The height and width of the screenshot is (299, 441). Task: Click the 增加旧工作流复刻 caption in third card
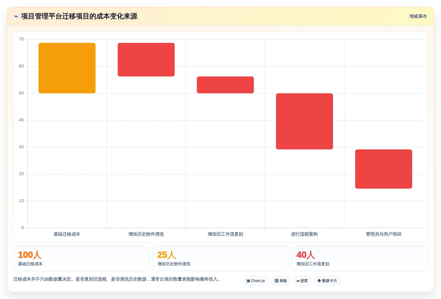[x=313, y=264]
